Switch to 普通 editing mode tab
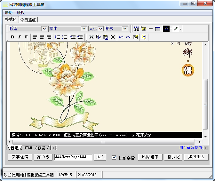Image resolution: width=215 pixels, height=181 pixels. tap(14, 148)
